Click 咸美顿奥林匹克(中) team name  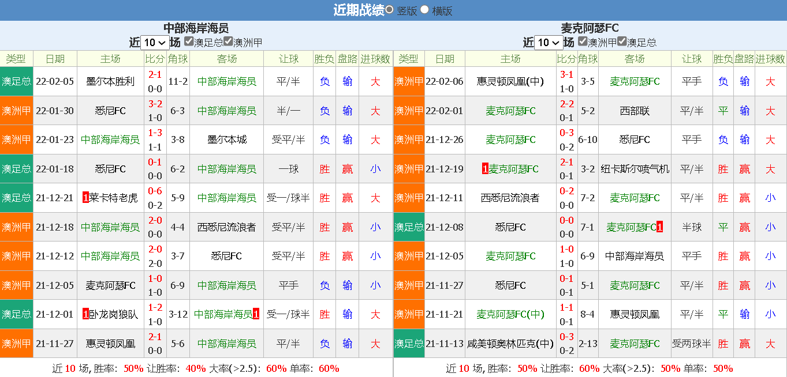point(510,344)
